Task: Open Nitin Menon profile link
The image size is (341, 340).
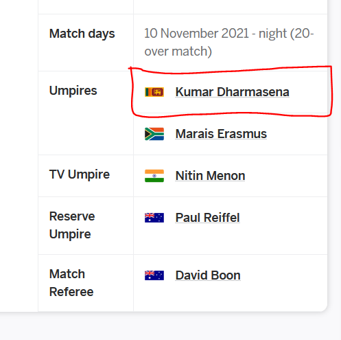Action: click(x=210, y=176)
